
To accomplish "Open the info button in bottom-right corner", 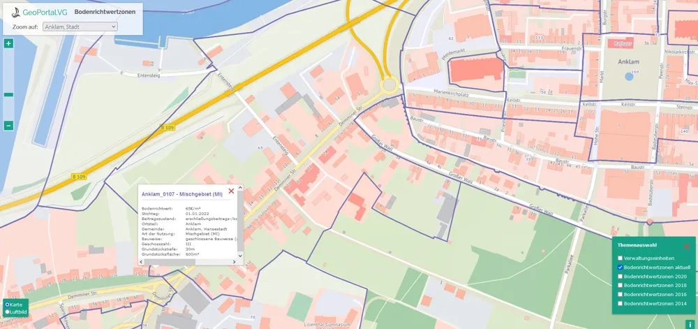I will 690,323.
